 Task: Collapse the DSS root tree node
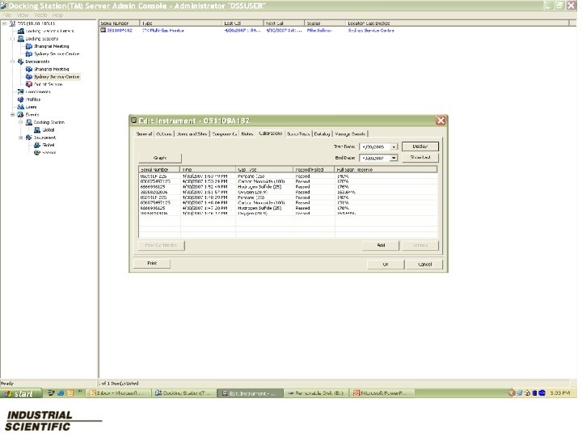pos(5,23)
